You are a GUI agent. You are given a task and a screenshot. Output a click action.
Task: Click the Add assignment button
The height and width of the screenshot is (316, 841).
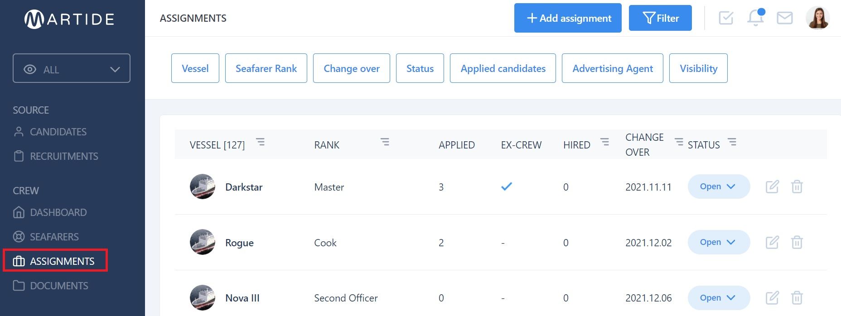pos(568,18)
